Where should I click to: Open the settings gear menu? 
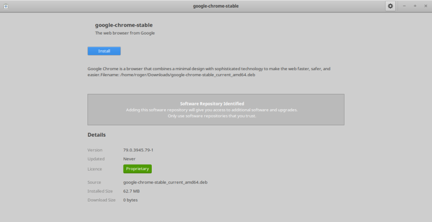[x=390, y=6]
